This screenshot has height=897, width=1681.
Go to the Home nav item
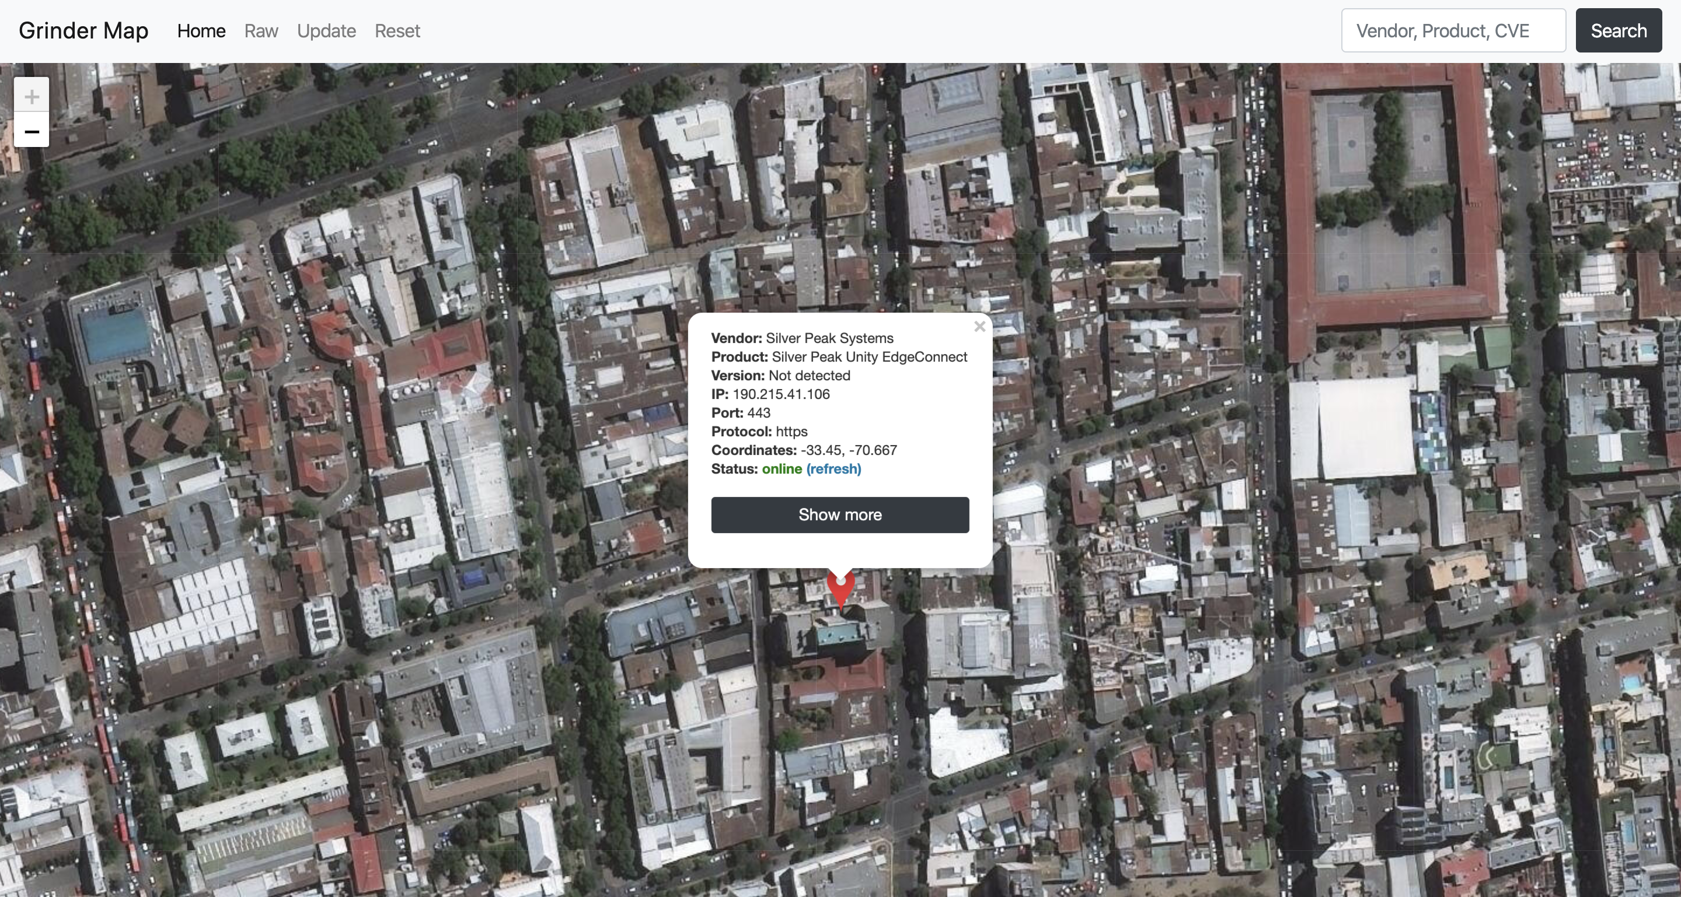tap(201, 31)
